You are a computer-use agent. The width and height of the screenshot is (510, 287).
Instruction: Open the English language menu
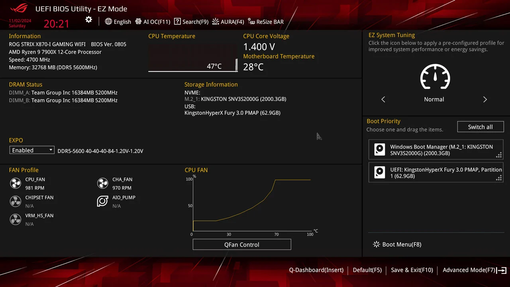pyautogui.click(x=118, y=22)
